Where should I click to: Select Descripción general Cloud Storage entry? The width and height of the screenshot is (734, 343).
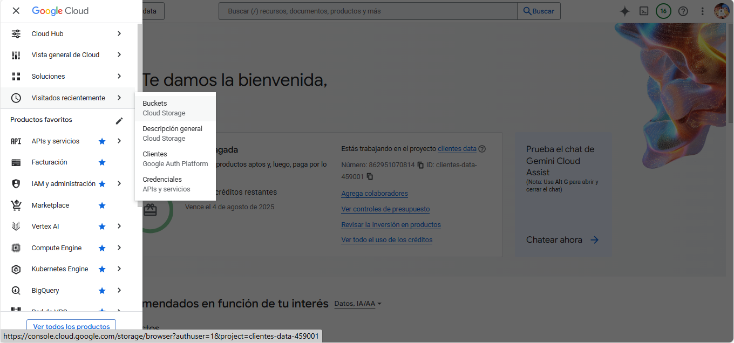point(175,133)
